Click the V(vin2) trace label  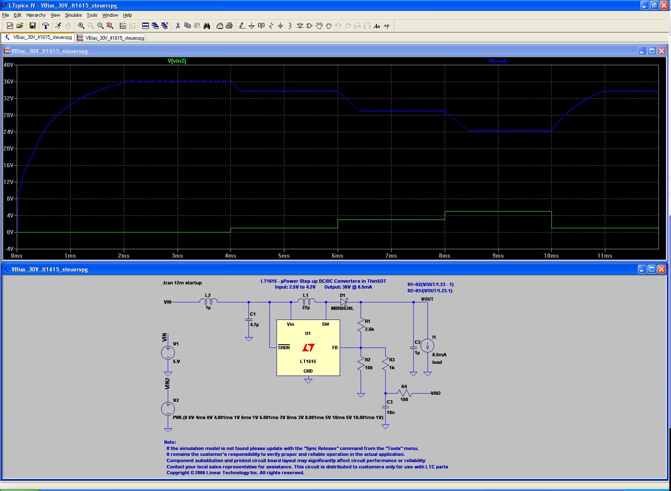tap(177, 61)
